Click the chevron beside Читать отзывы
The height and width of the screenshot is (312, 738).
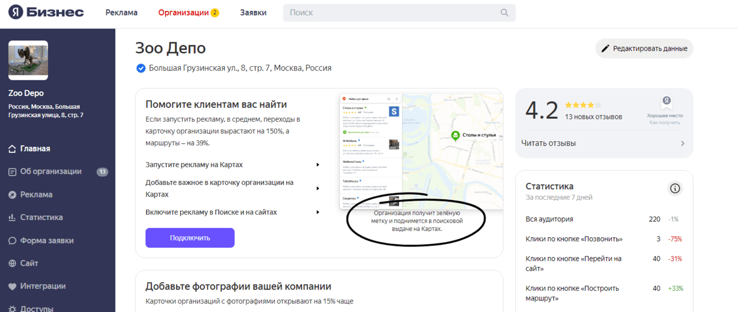[683, 144]
